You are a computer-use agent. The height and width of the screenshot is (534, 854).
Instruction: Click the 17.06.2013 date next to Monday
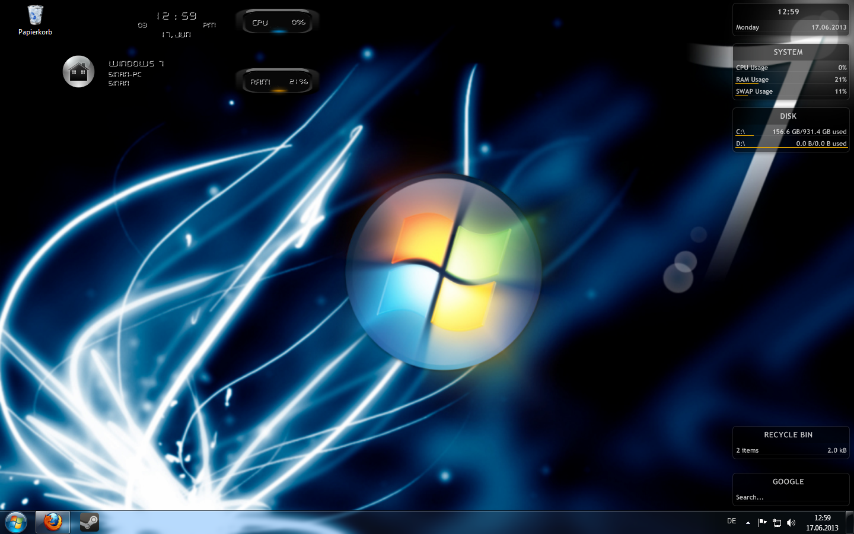(828, 27)
